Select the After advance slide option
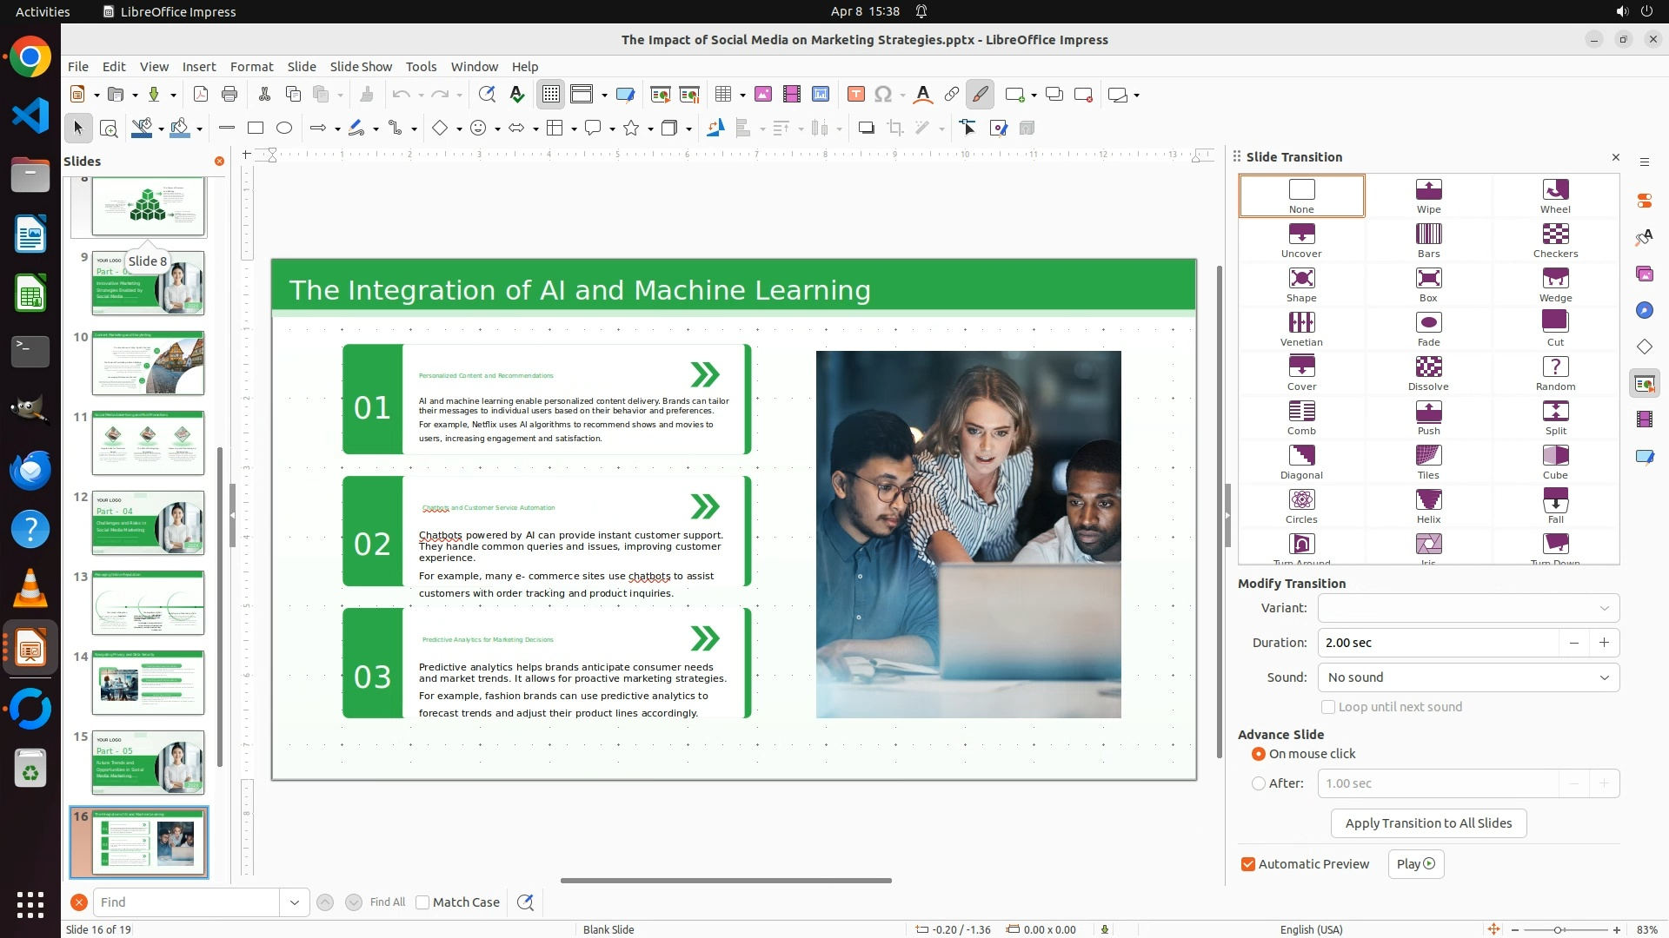 pyautogui.click(x=1259, y=783)
